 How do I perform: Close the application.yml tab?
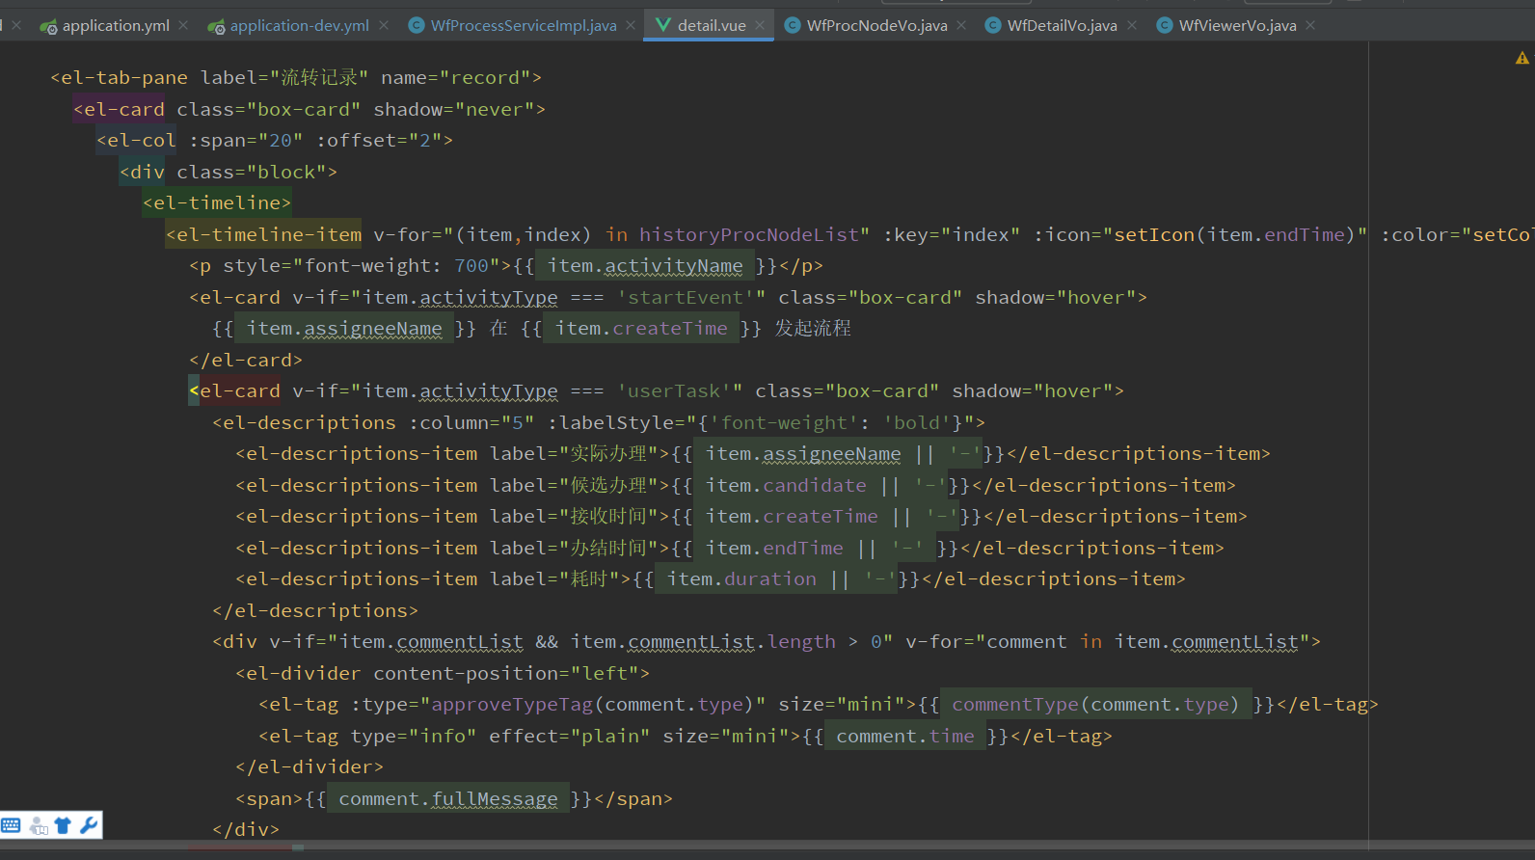pos(183,25)
